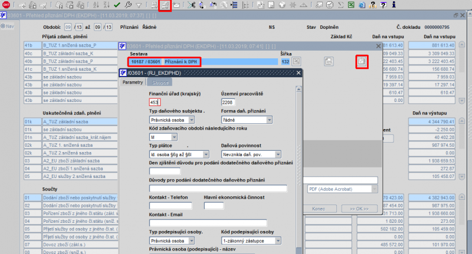Open the Typ daňového subjektu dropdown
Viewport: 472px width, 254px height.
pos(191,120)
